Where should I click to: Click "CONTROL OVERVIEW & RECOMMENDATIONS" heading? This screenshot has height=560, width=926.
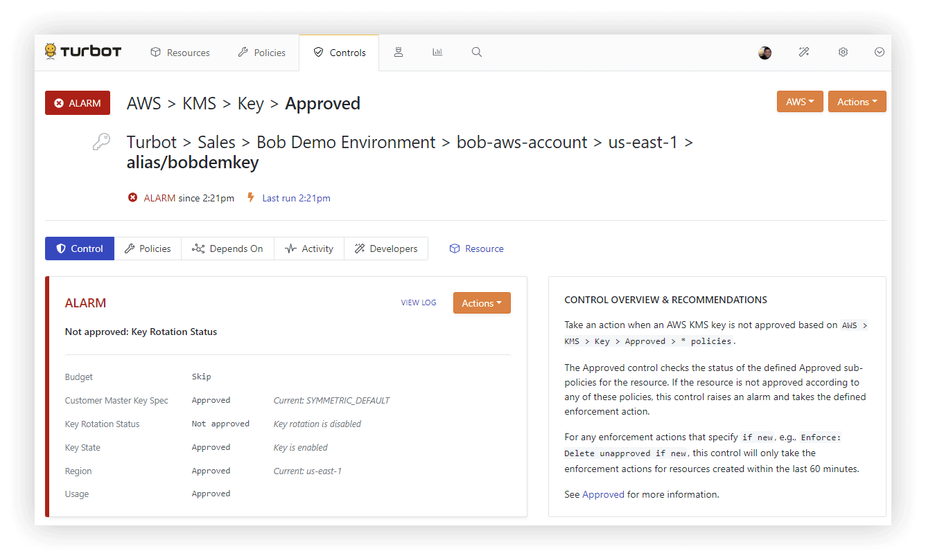pyautogui.click(x=665, y=300)
